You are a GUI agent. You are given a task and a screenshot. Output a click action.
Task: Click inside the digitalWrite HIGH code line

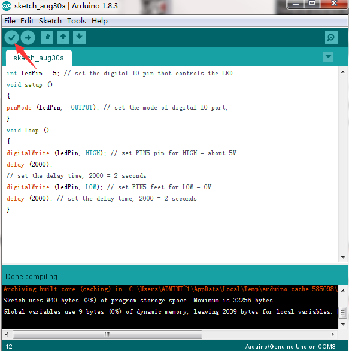coord(122,153)
